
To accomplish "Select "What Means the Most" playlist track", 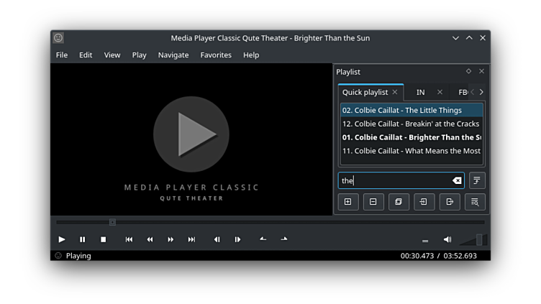I will click(411, 151).
